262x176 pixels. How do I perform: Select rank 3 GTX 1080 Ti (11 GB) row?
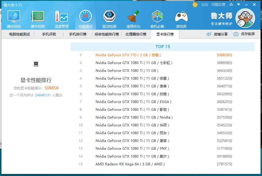pyautogui.click(x=163, y=70)
